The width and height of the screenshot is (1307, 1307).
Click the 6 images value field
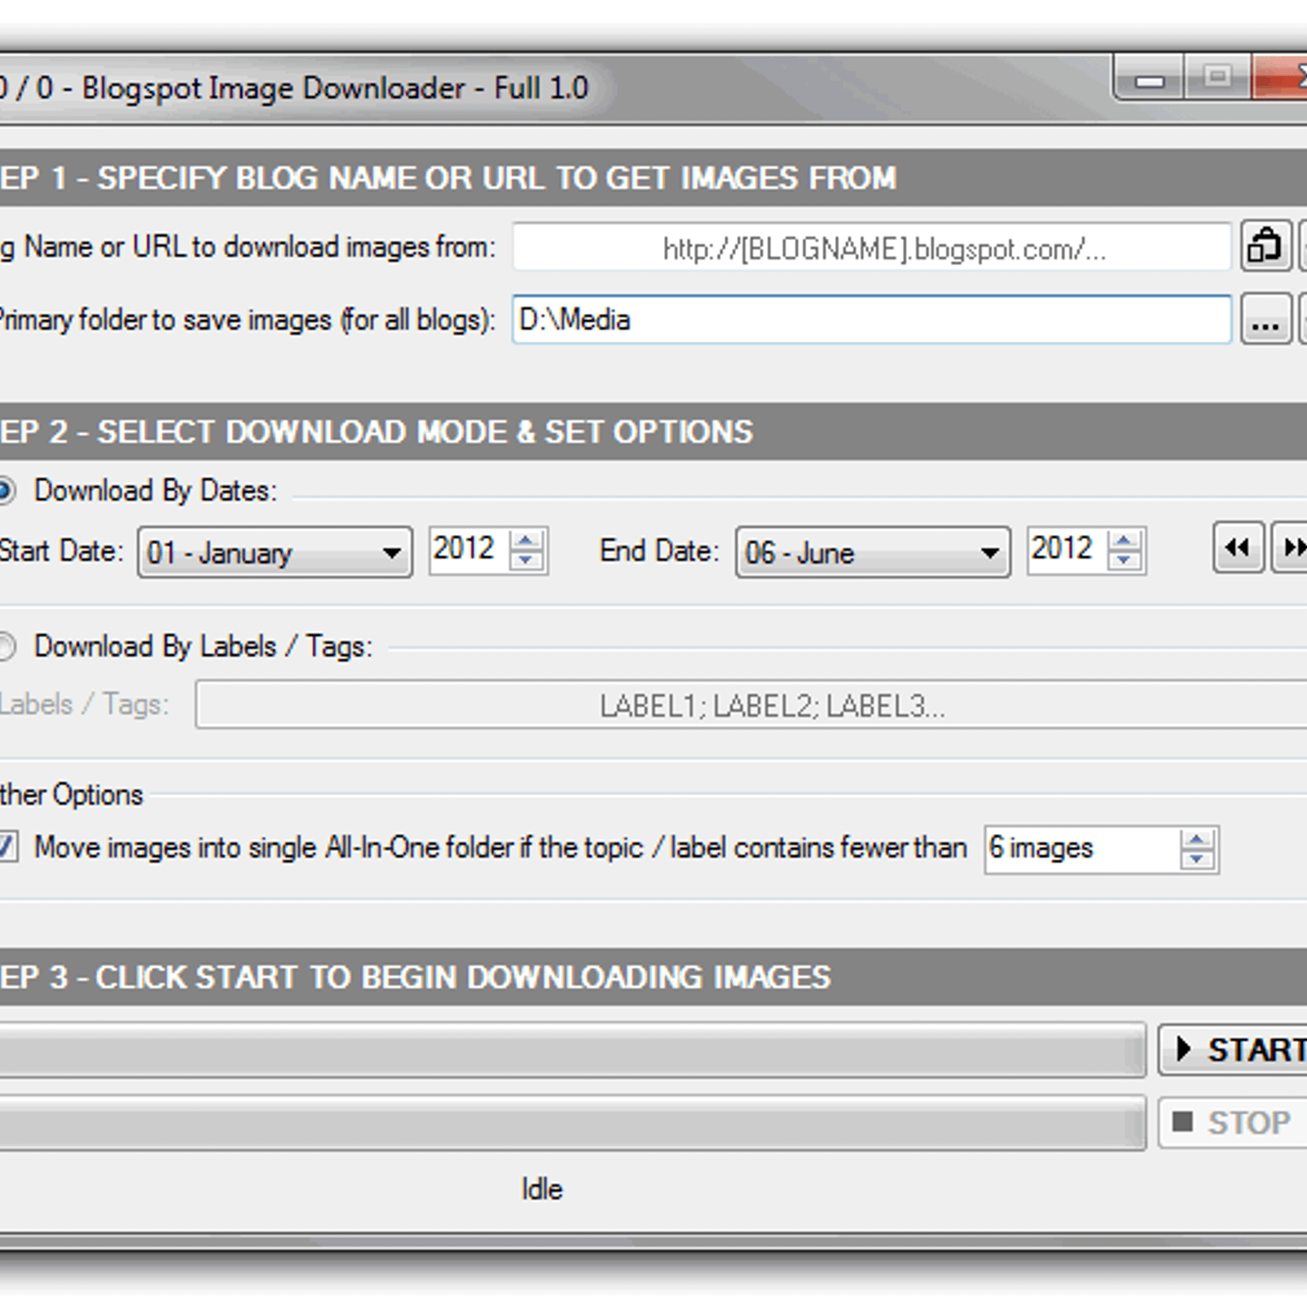(x=1082, y=849)
